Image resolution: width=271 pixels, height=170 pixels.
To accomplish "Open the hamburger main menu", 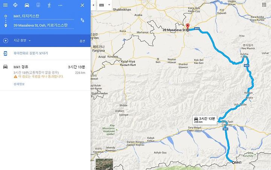I will (5, 5).
